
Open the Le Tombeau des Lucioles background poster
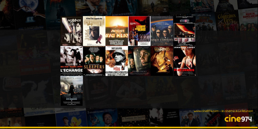pos(134,117)
